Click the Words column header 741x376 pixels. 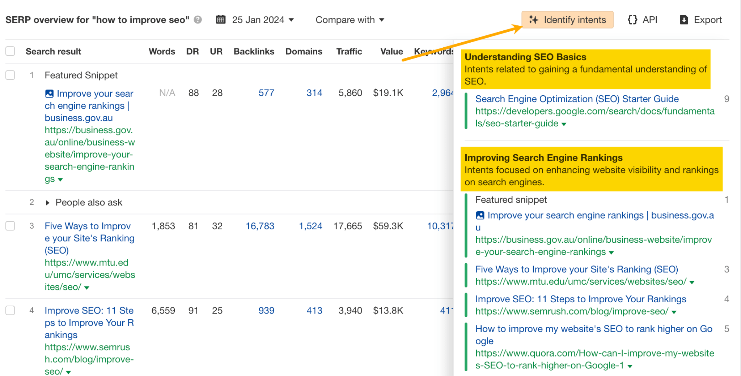click(162, 51)
